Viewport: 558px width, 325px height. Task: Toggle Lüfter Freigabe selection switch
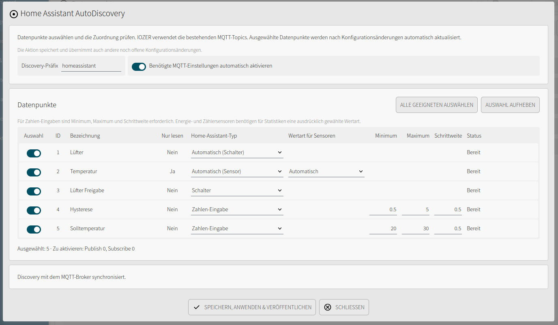[34, 191]
